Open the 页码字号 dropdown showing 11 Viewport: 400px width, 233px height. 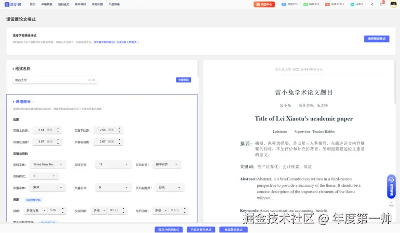[113, 164]
